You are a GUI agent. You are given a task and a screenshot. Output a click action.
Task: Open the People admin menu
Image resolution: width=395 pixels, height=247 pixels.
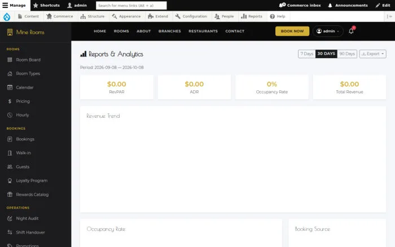coord(224,16)
